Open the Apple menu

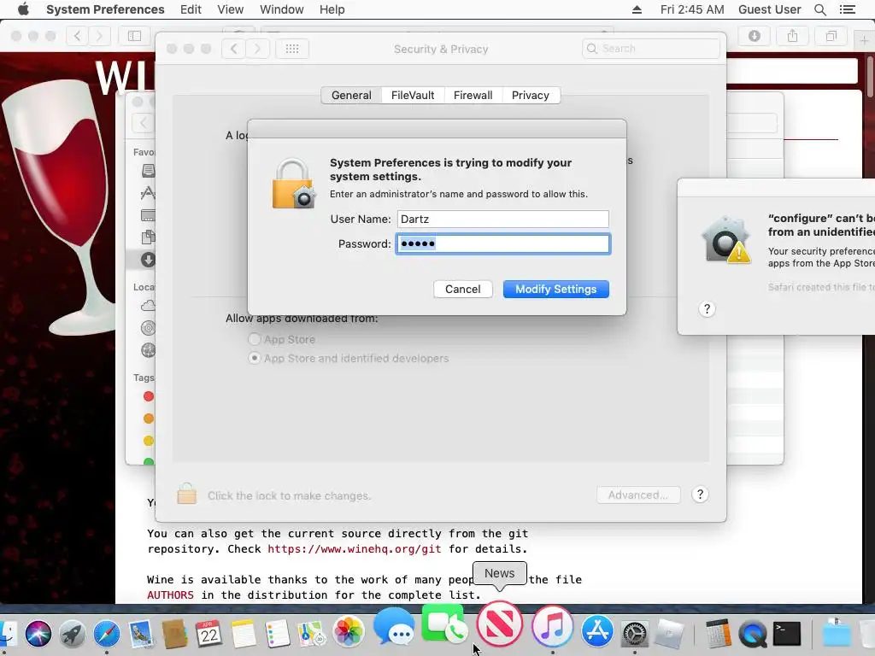[x=23, y=9]
